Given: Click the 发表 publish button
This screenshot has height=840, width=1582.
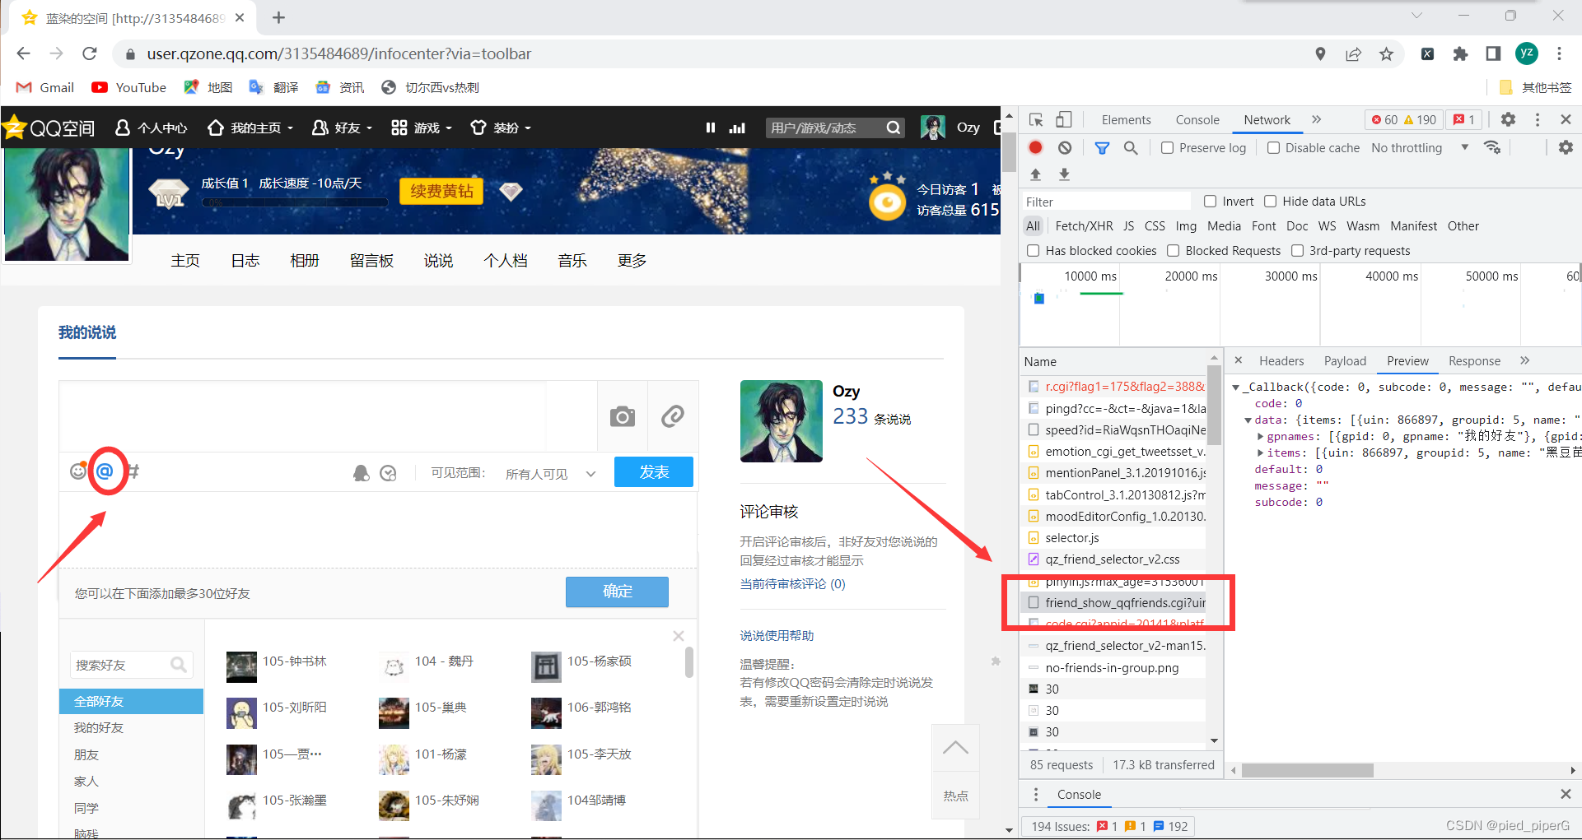Looking at the screenshot, I should (x=653, y=471).
